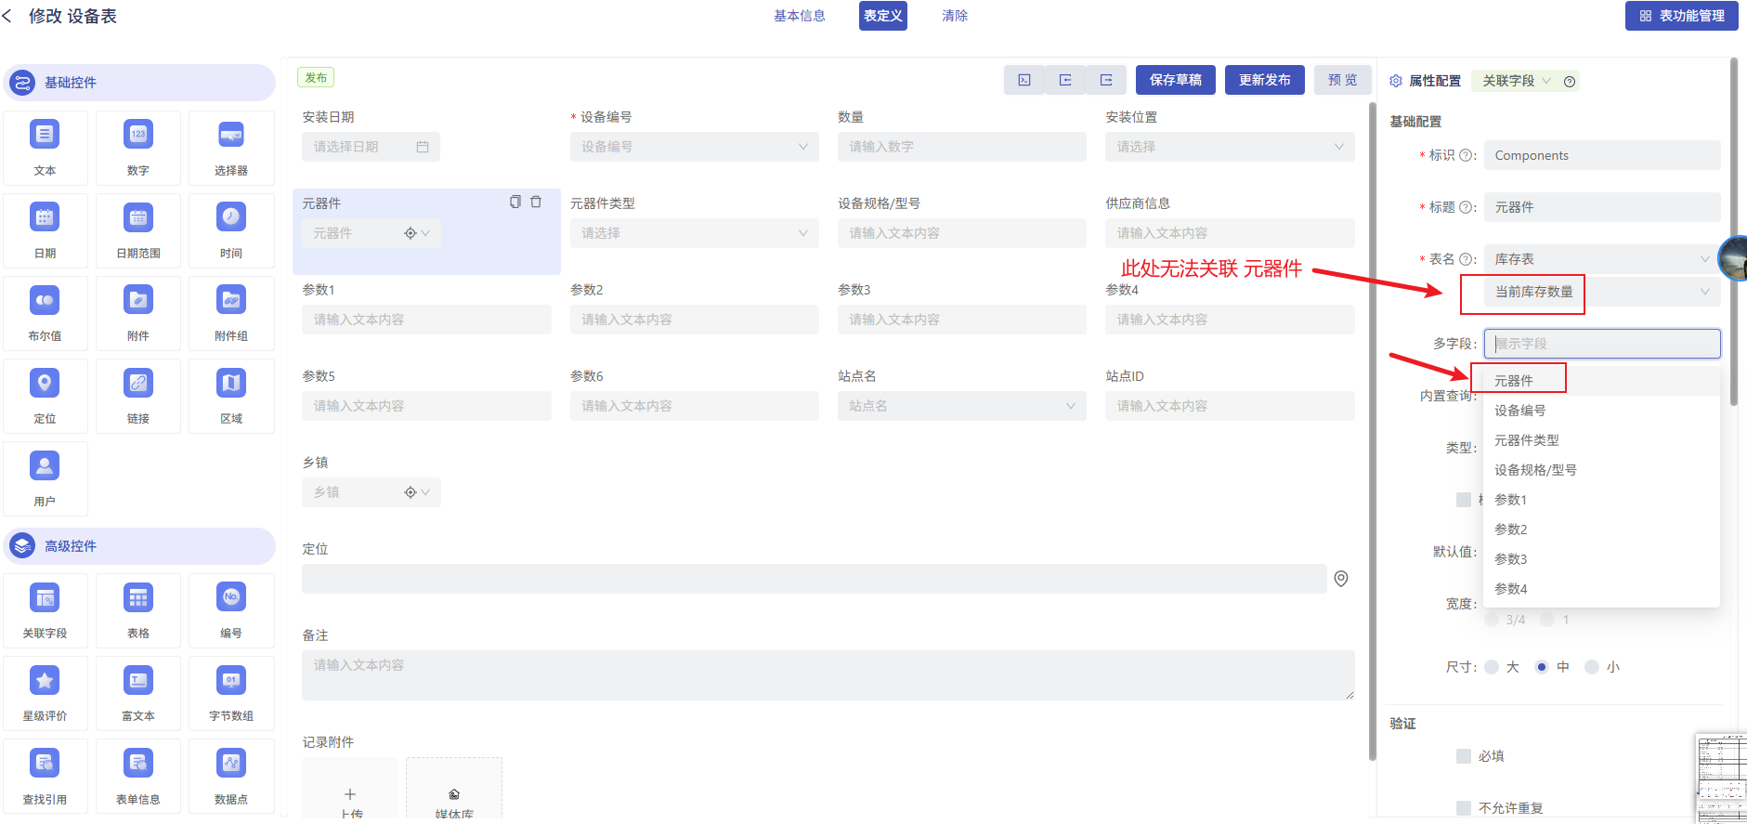The height and width of the screenshot is (824, 1747).
Task: Open the 站点名 dropdown
Action: coord(961,406)
